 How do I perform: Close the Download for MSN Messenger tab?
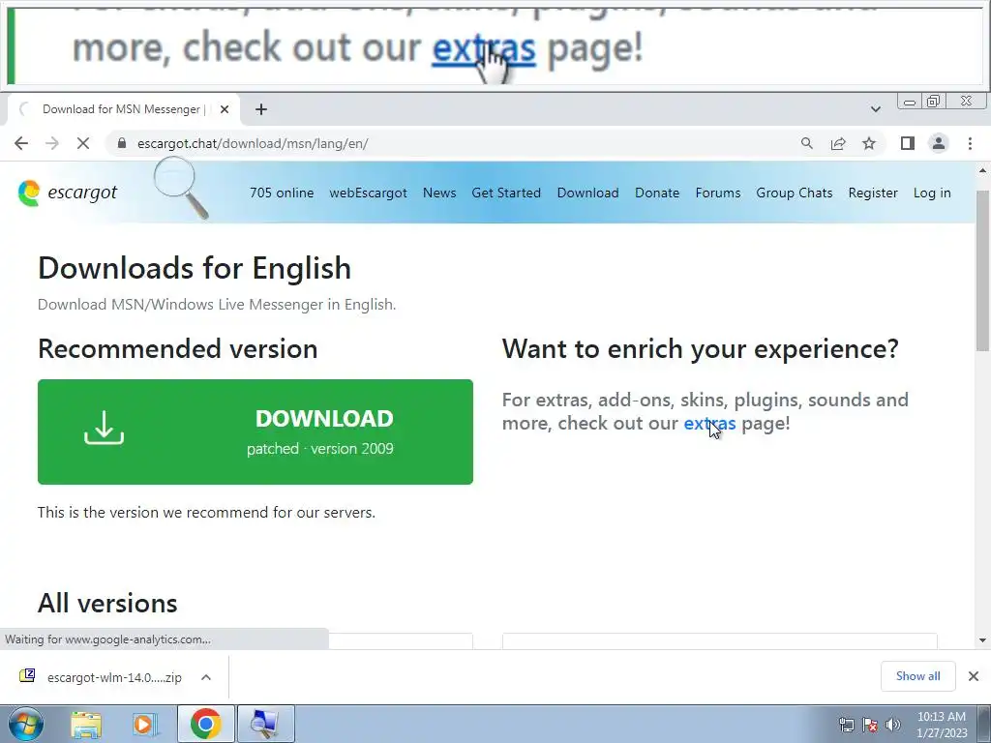point(225,109)
